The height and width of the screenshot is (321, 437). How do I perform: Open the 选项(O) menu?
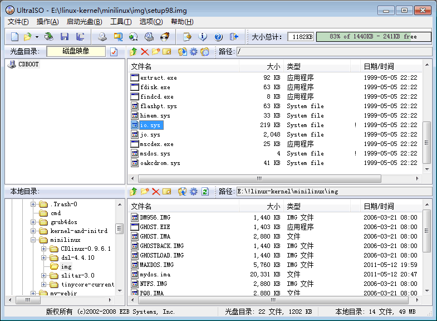pyautogui.click(x=151, y=22)
